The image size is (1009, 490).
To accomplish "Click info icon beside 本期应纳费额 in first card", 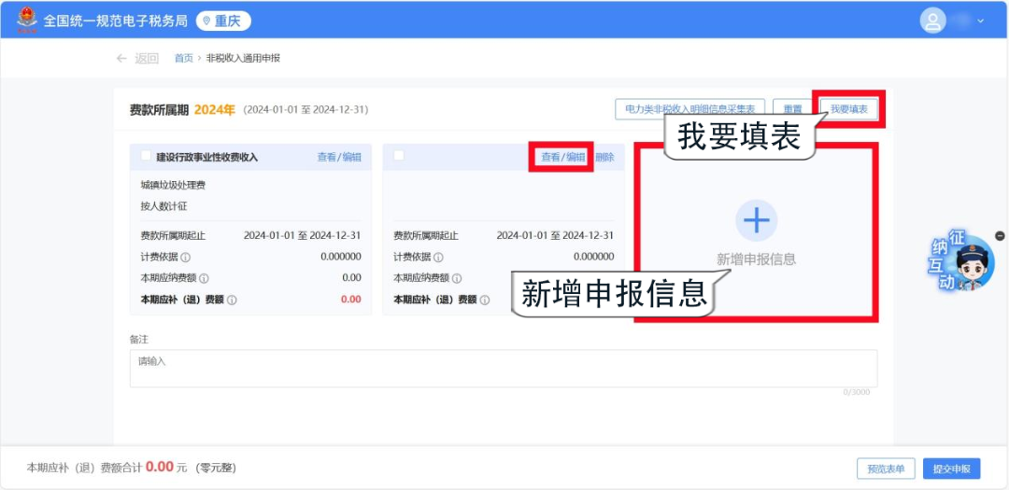I will [204, 278].
